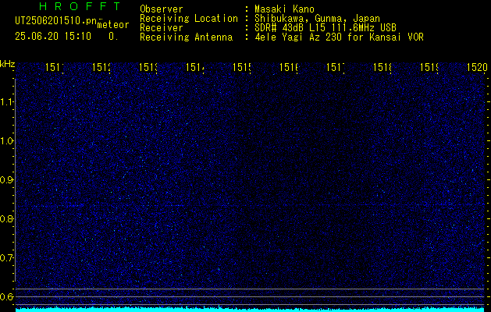Select 4ele Yagi Az 230 for Kansai VOR
This screenshot has height=312, width=491.
339,37
